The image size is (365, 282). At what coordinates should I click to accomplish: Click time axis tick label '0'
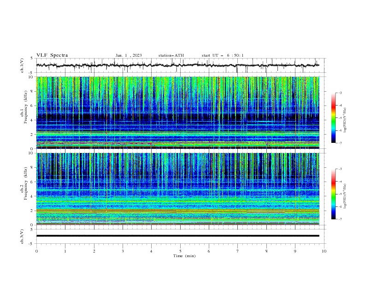[x=36, y=251]
